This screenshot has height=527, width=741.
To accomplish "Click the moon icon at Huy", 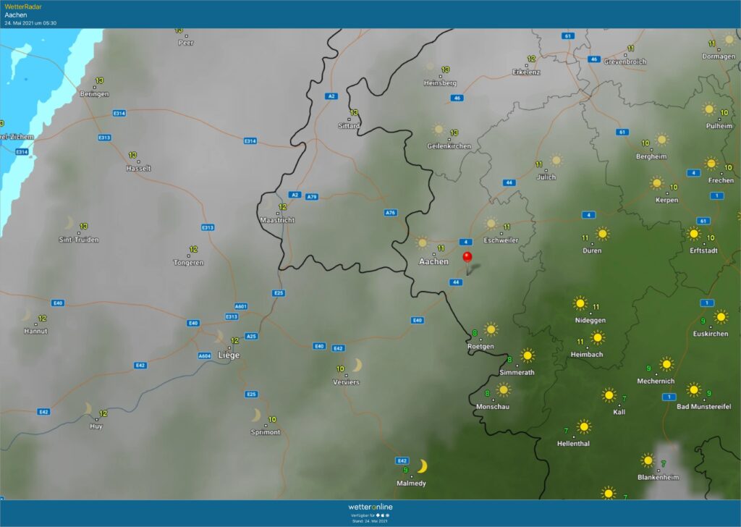I will pyautogui.click(x=88, y=408).
